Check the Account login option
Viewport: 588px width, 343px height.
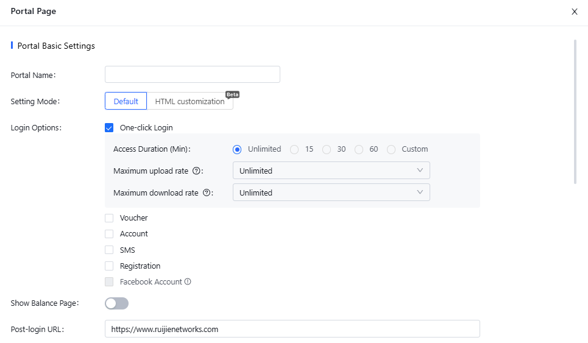tap(109, 234)
